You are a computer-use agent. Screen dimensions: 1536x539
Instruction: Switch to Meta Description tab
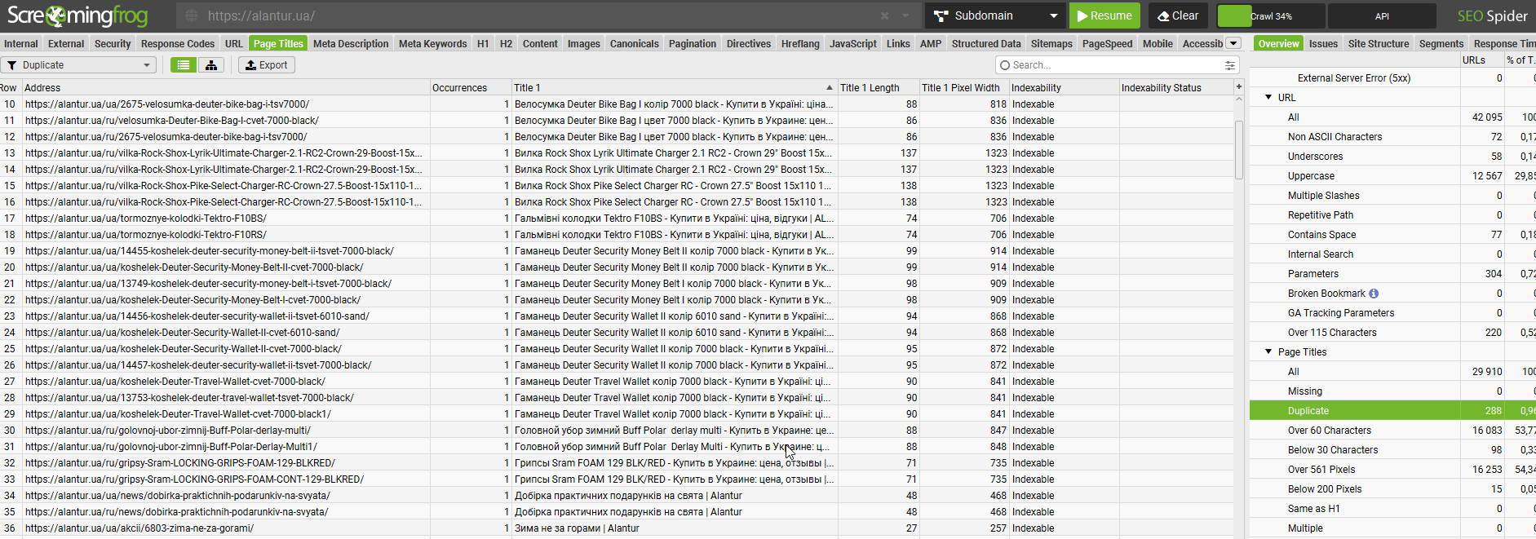click(351, 44)
